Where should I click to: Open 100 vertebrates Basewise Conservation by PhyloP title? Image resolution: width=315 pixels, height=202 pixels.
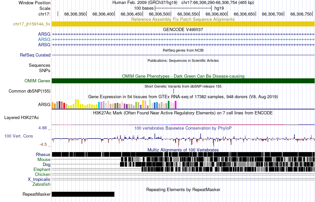[183, 128]
